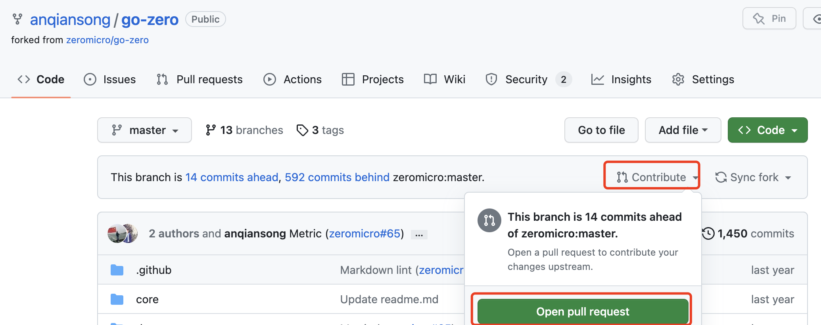Screen dimensions: 821x325
Task: Switch to the Pull requests tab
Action: (x=199, y=79)
